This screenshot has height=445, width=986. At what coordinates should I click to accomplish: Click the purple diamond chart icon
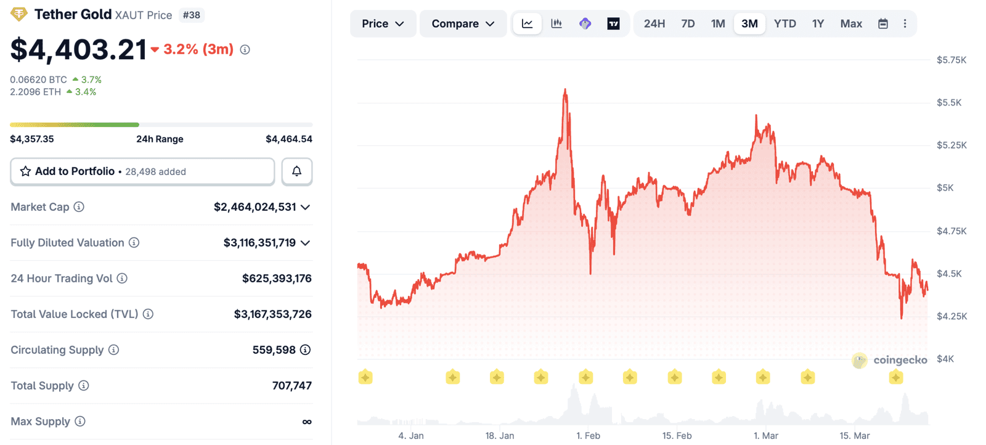(x=585, y=23)
